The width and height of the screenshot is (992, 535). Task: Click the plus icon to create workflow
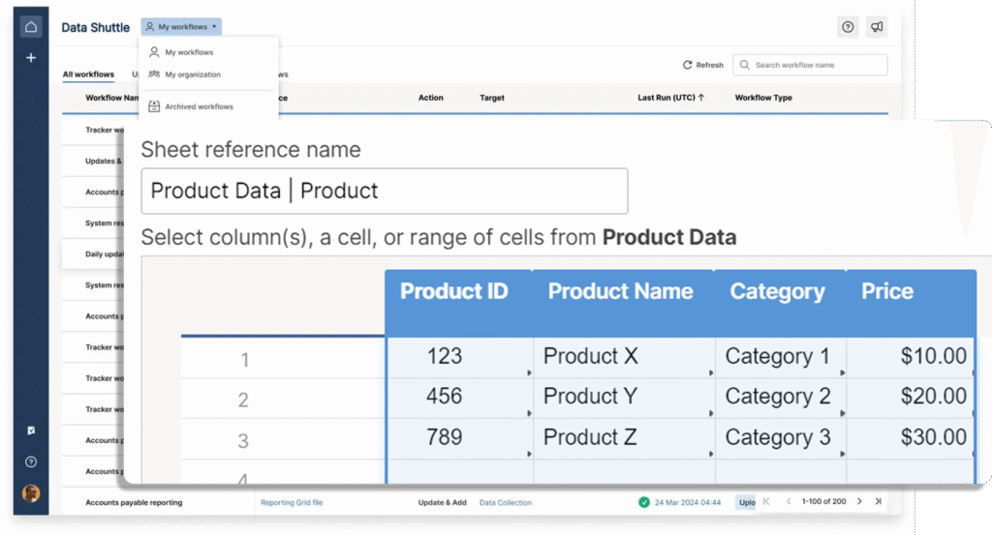(30, 57)
